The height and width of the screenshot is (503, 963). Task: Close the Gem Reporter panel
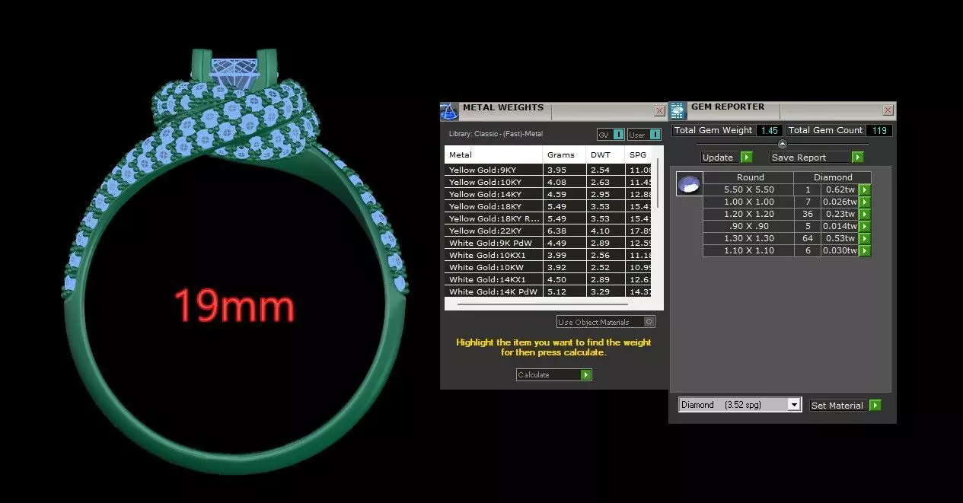tap(888, 110)
